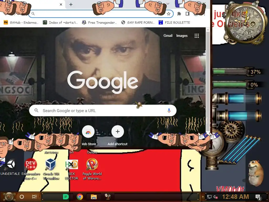Image resolution: width=269 pixels, height=202 pixels.
Task: Open the Oracle VM VirtualBox desktop icon
Action: click(x=51, y=169)
